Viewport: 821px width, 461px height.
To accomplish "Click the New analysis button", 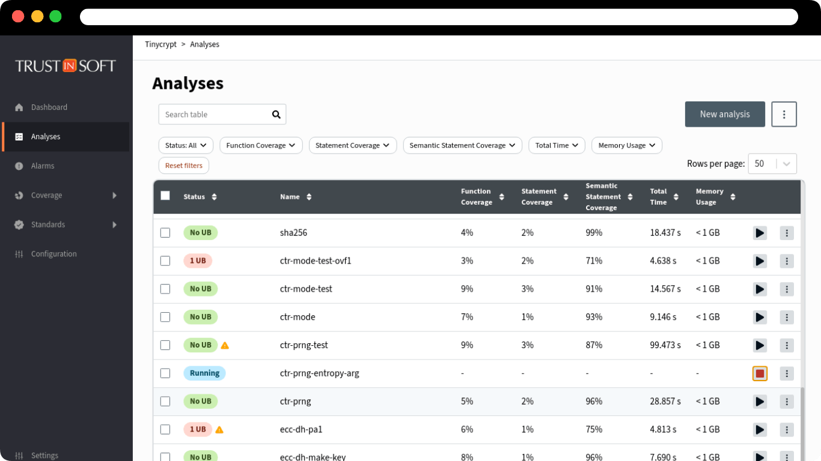I will click(x=725, y=114).
